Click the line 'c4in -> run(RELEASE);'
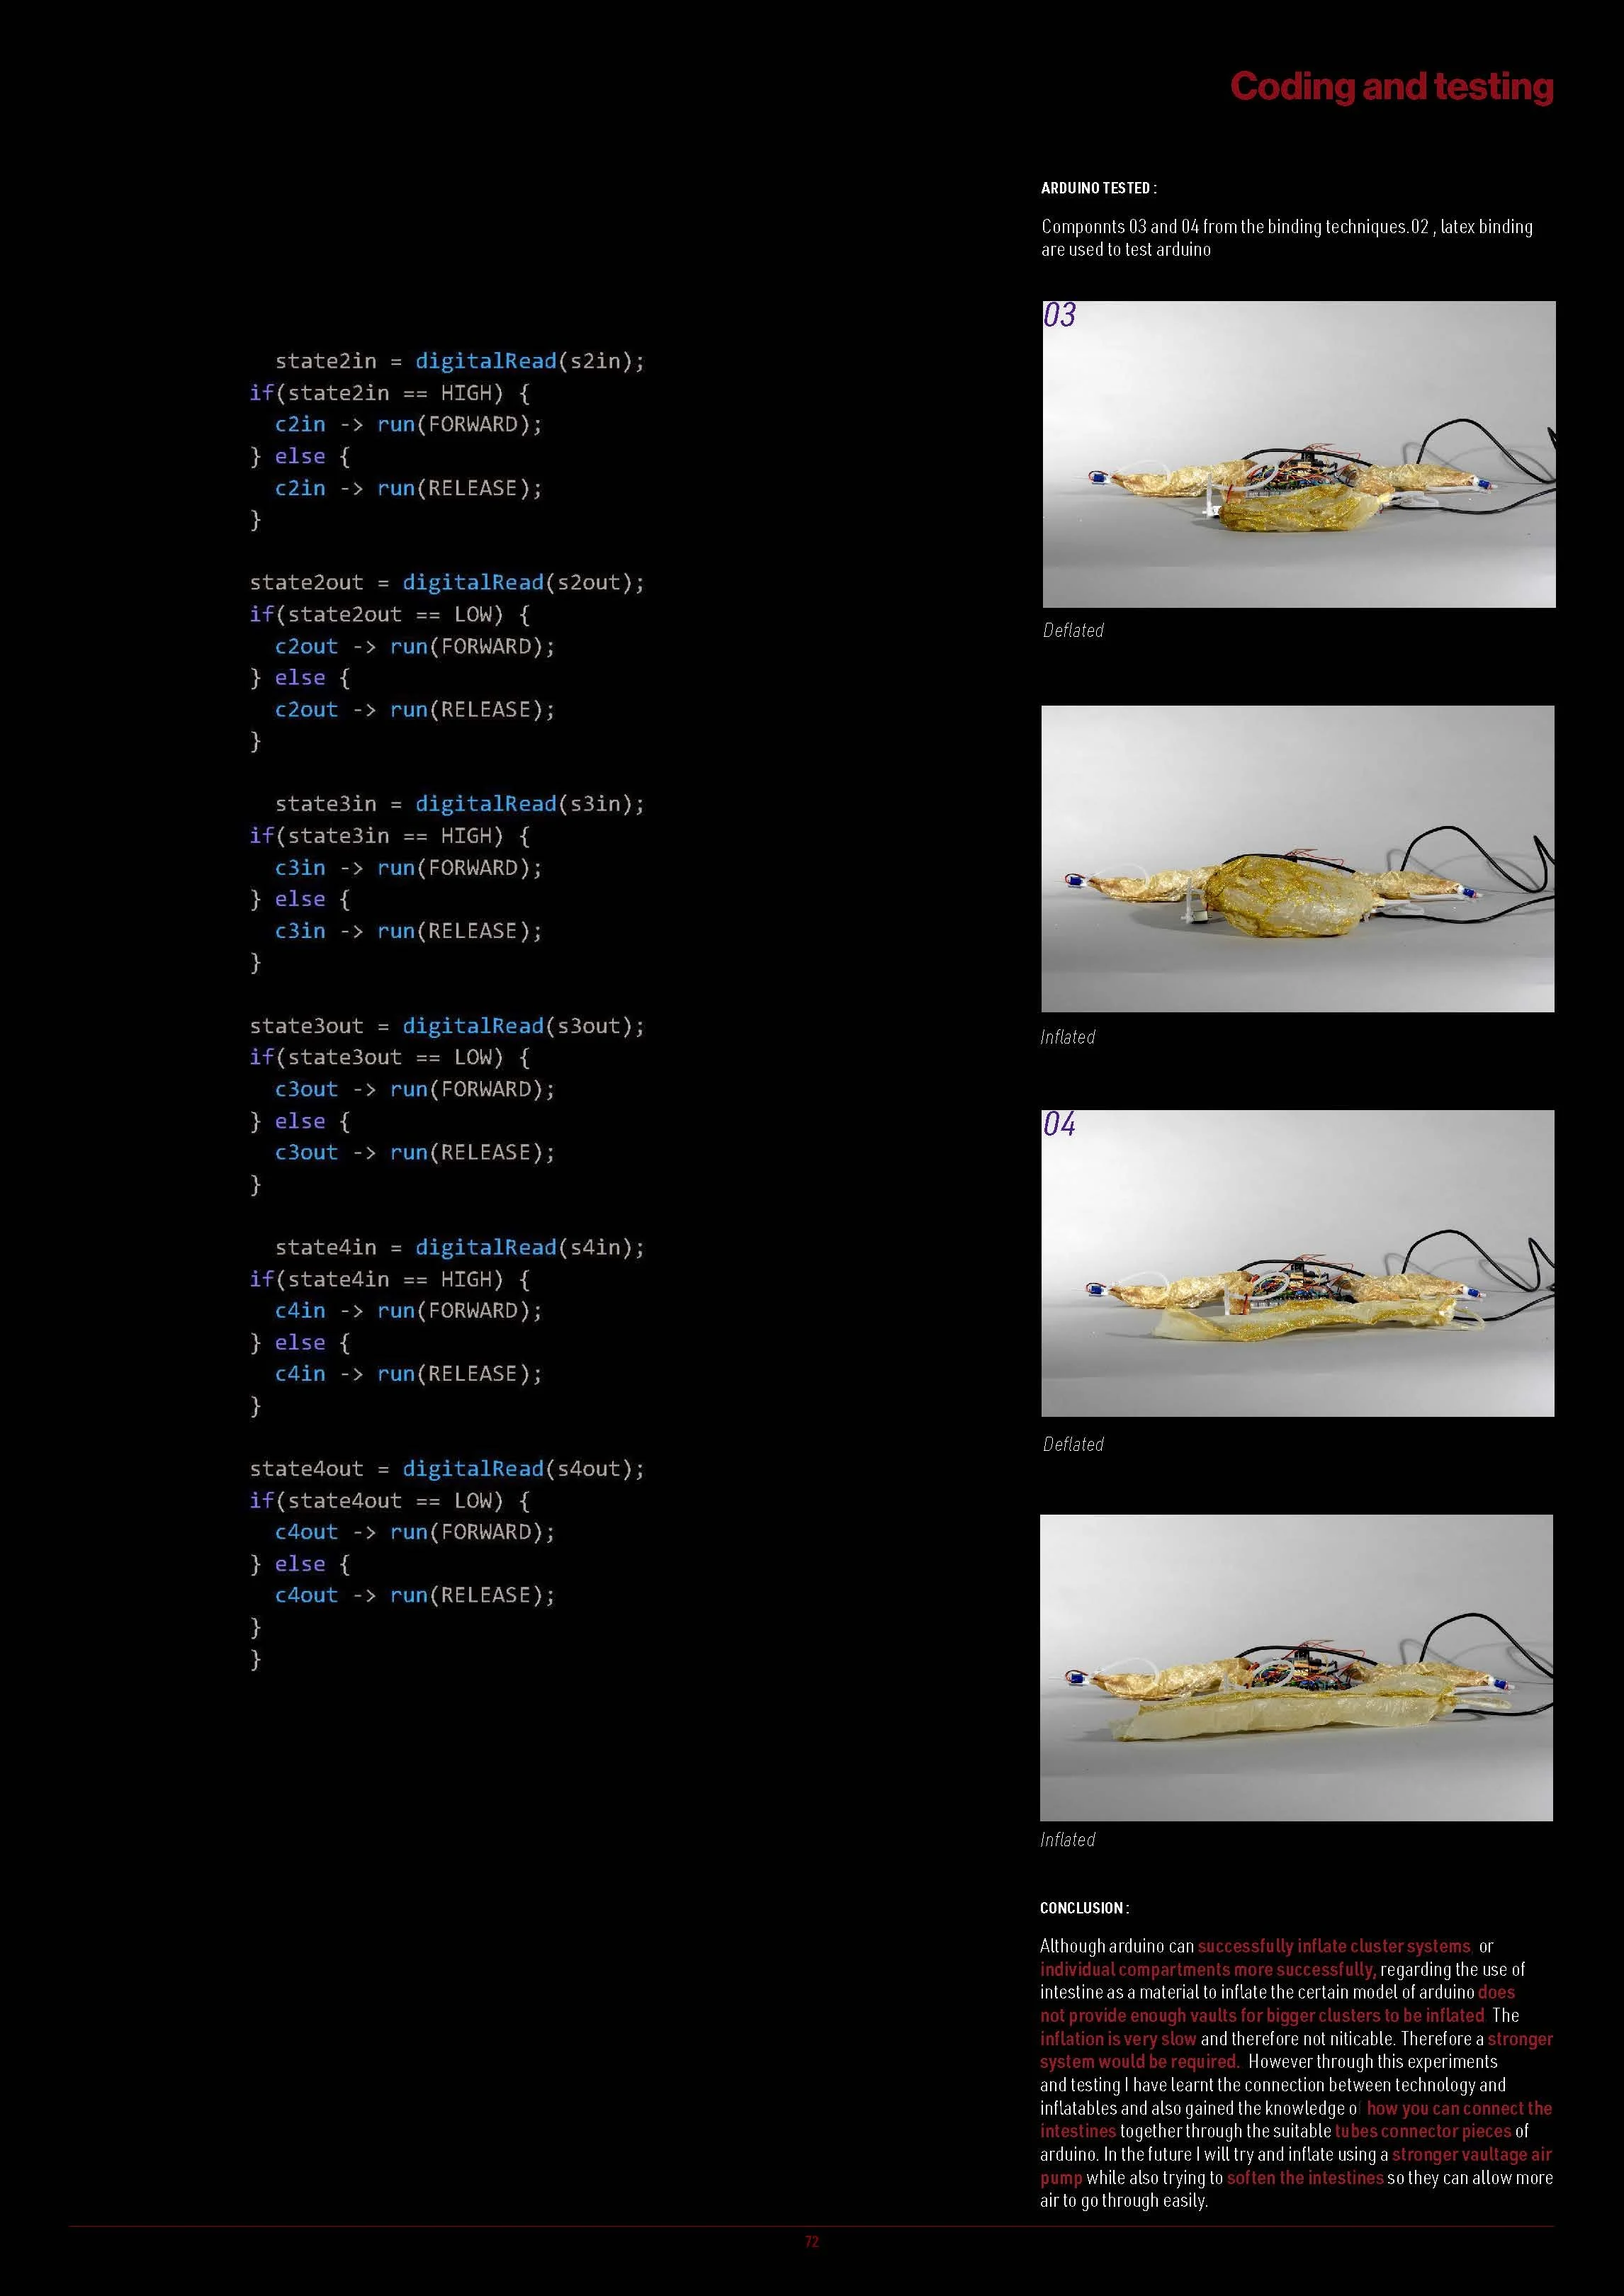The image size is (1624, 2296). [409, 1374]
